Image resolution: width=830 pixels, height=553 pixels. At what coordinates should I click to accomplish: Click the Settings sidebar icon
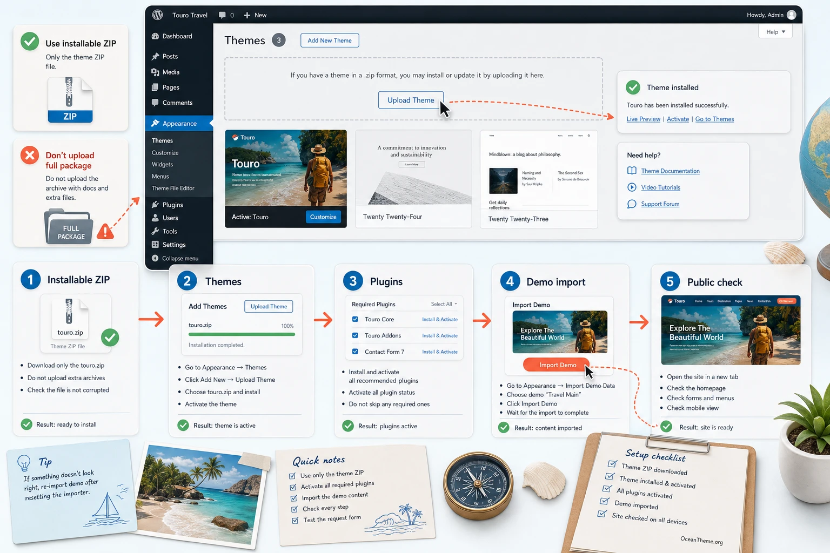point(155,245)
